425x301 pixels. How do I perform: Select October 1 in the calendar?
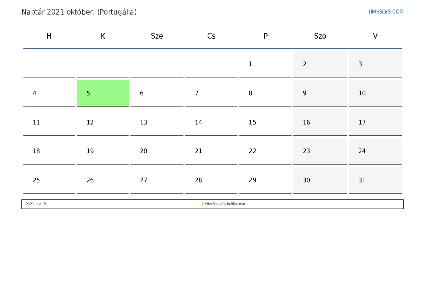pos(265,64)
